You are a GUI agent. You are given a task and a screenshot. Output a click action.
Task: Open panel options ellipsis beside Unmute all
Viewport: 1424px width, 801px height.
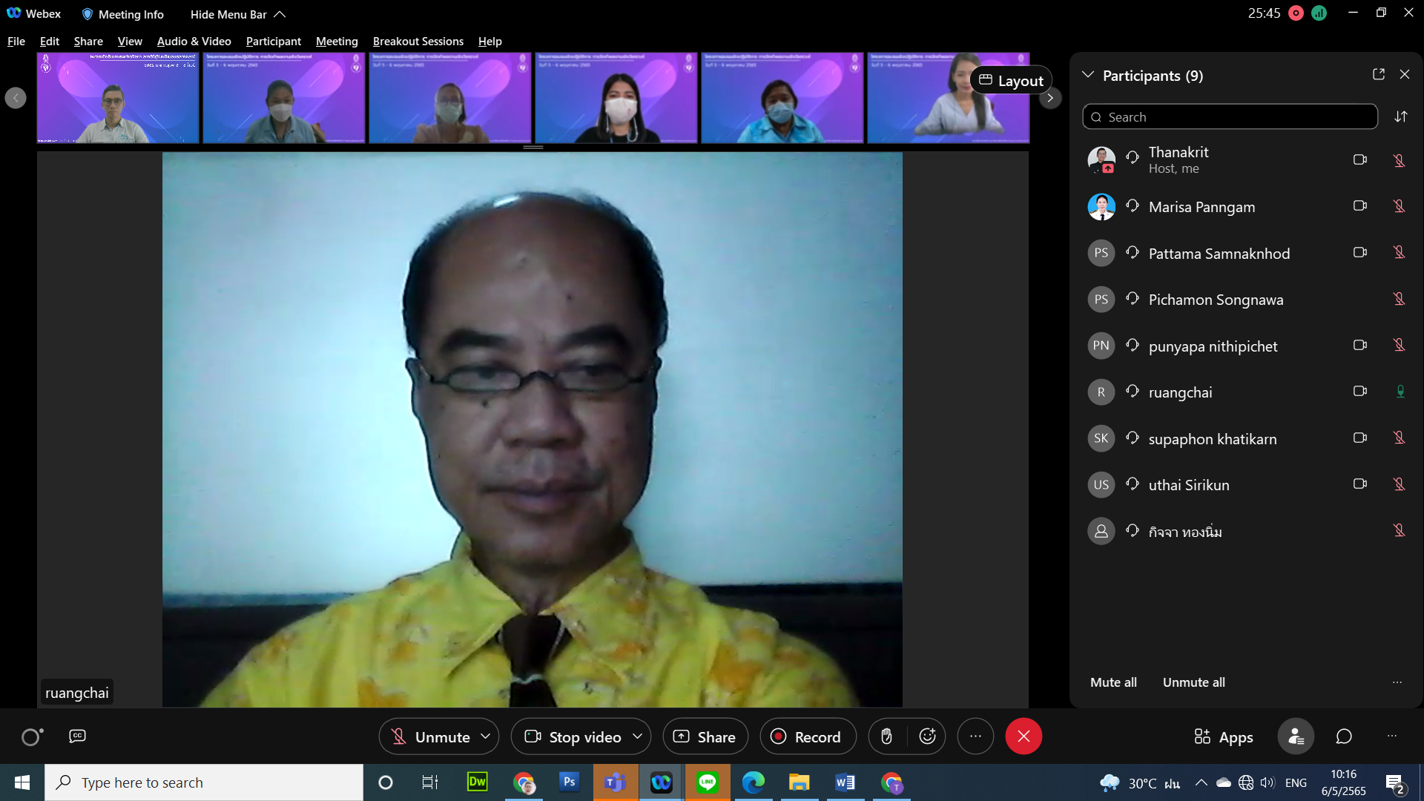[x=1397, y=682]
